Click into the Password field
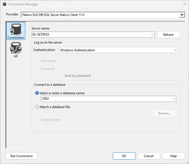 pos(103,69)
